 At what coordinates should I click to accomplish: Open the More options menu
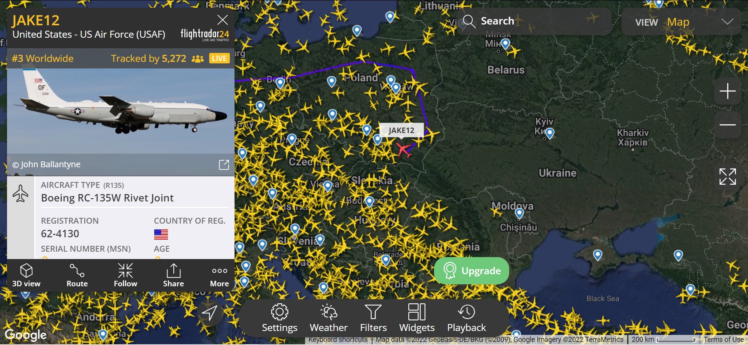pyautogui.click(x=219, y=275)
